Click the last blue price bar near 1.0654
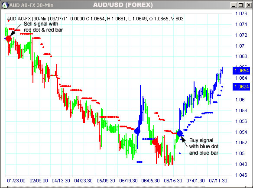Screen dimensions: 253x188 pos(222,70)
